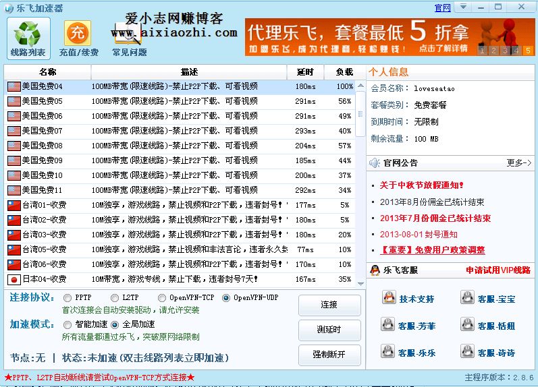Click the 代理乐飞 promotional banner
538x387 pixels.
click(x=389, y=37)
